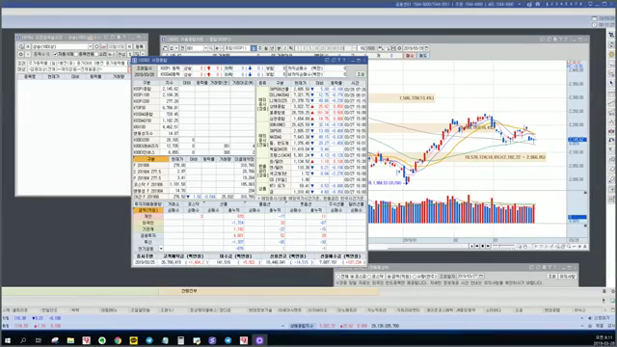Screen dimensions: 617x347
Task: Click the blue 매도 sell button
Action: [422, 56]
